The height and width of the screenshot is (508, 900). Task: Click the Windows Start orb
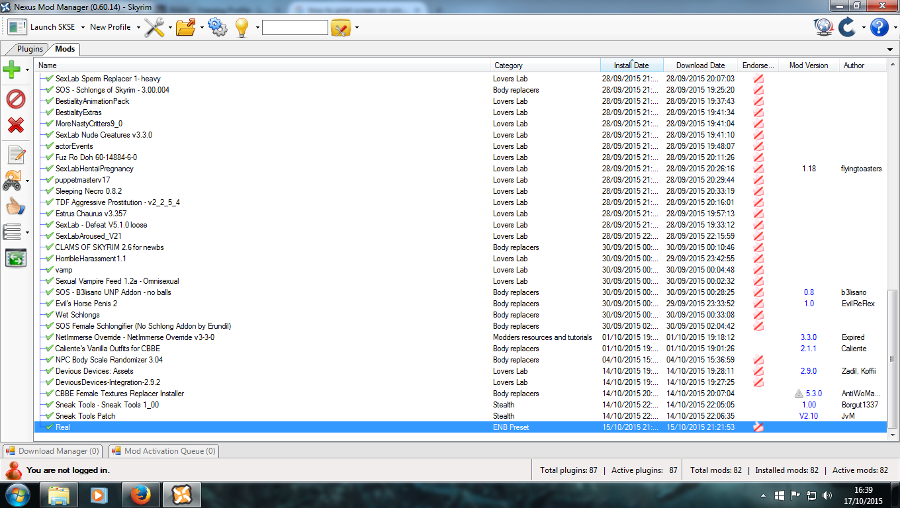17,494
